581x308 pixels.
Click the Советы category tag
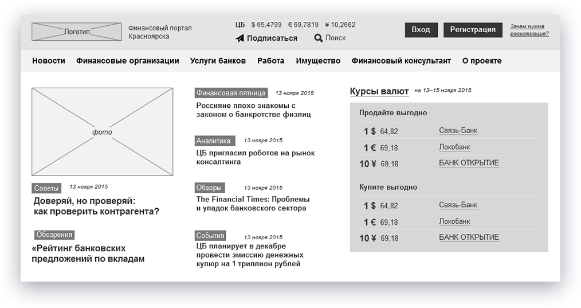[46, 188]
